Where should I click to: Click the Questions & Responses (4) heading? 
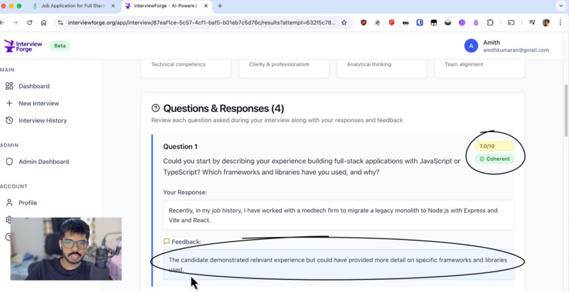224,108
